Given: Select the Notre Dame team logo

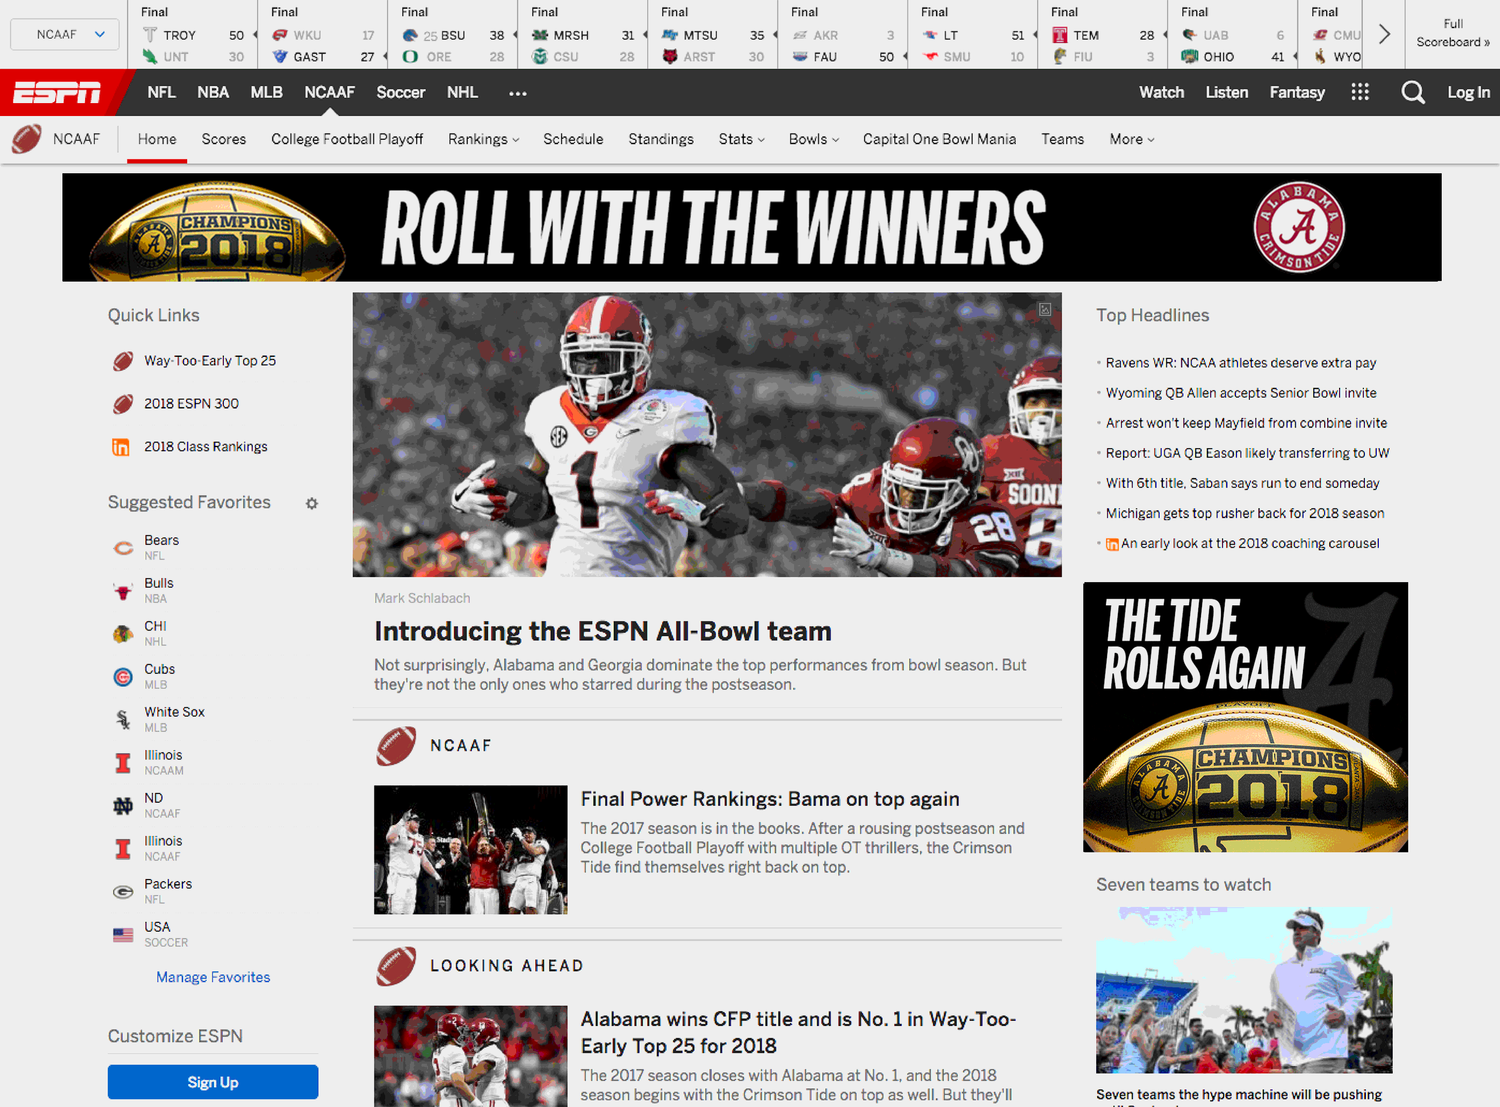Looking at the screenshot, I should pyautogui.click(x=123, y=804).
